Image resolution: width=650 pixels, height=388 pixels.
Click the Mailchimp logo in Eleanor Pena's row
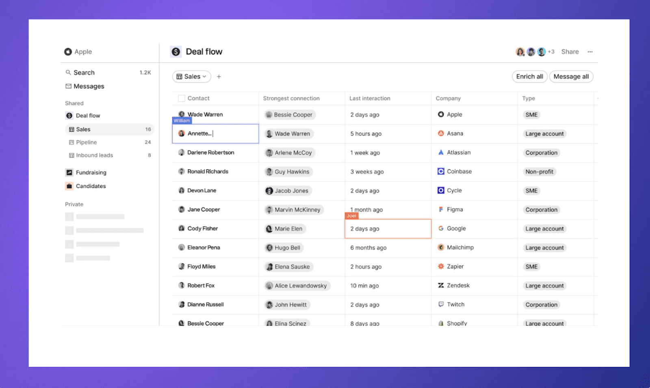click(x=441, y=247)
